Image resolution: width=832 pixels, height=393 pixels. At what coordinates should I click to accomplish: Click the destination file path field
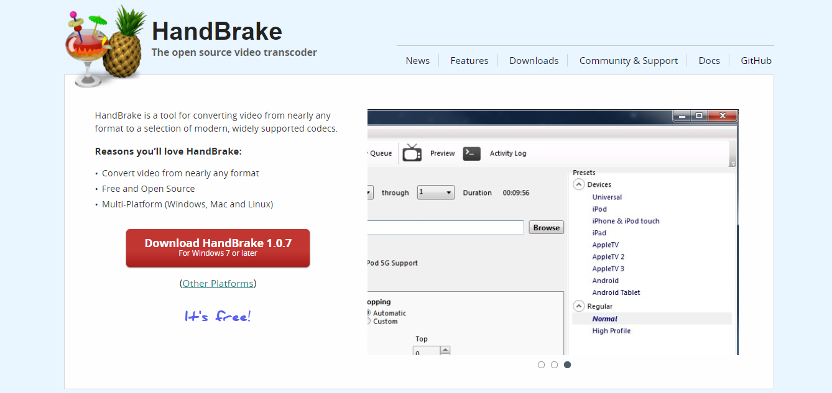pyautogui.click(x=445, y=228)
